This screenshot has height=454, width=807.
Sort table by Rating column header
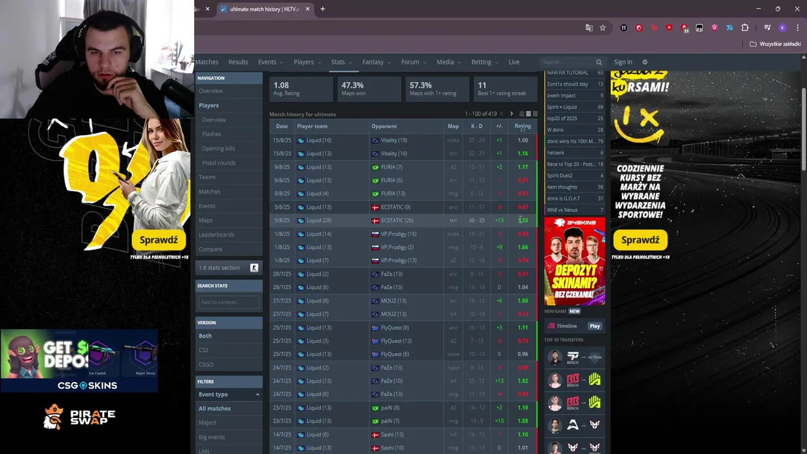(x=523, y=126)
